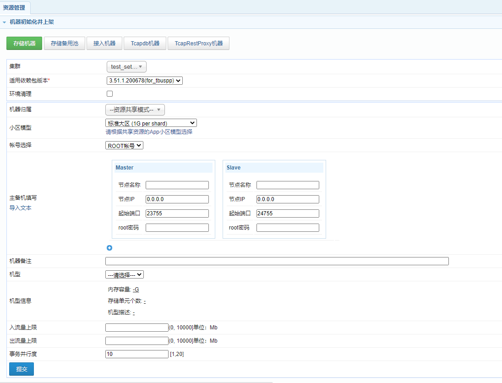Click the 机器备注 input field
The height and width of the screenshot is (383, 502).
click(x=277, y=261)
